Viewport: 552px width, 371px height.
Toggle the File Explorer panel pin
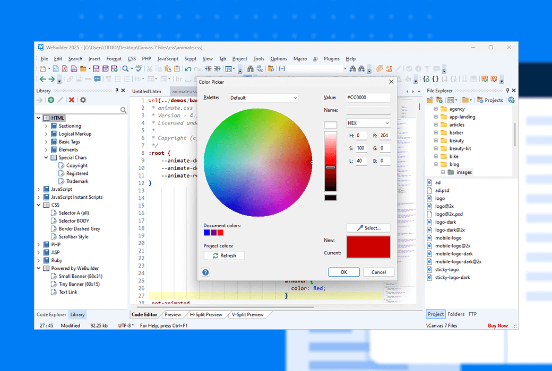pyautogui.click(x=507, y=91)
